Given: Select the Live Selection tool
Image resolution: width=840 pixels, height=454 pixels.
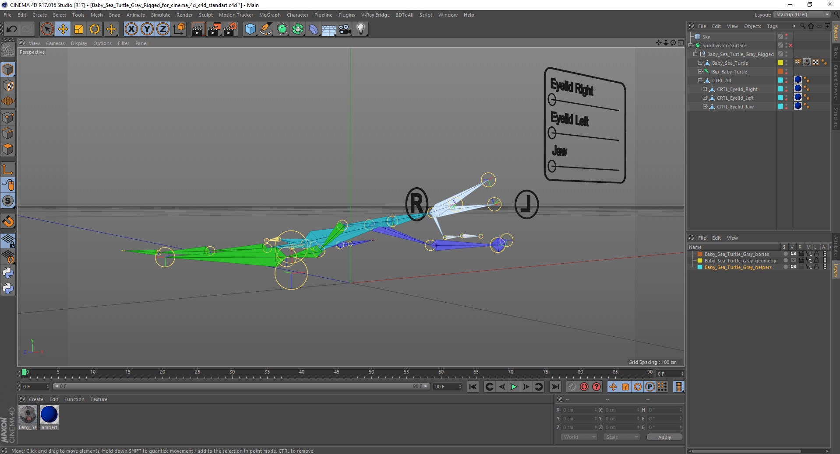Looking at the screenshot, I should [x=47, y=29].
